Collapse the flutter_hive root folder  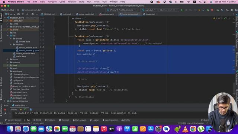point(5,18)
